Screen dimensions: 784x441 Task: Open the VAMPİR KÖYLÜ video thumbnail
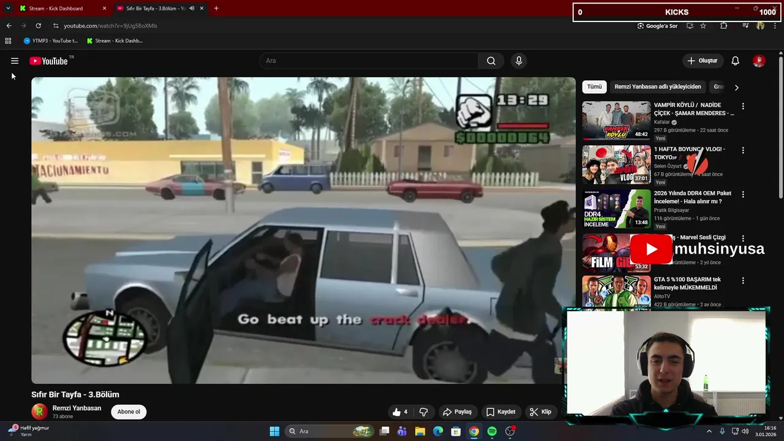[616, 120]
